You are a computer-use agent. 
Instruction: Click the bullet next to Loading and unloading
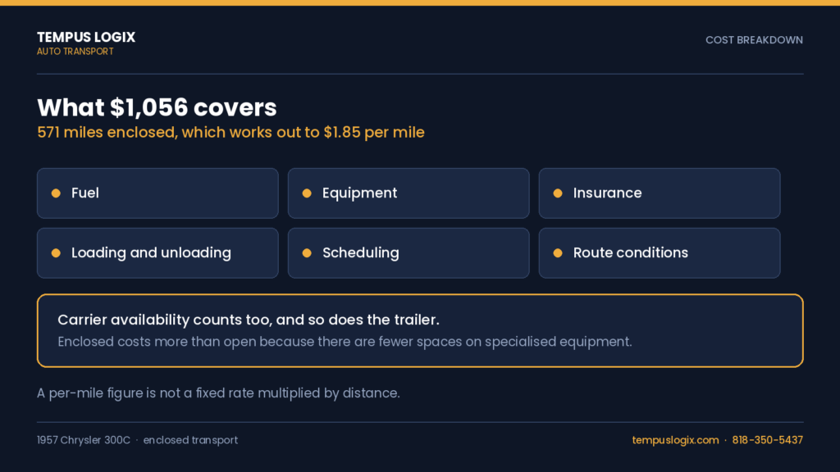pos(56,253)
